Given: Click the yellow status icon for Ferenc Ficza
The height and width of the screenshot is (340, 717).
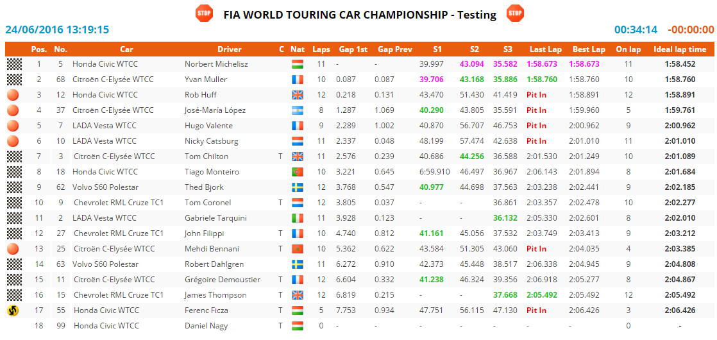Looking at the screenshot, I should click(x=13, y=310).
